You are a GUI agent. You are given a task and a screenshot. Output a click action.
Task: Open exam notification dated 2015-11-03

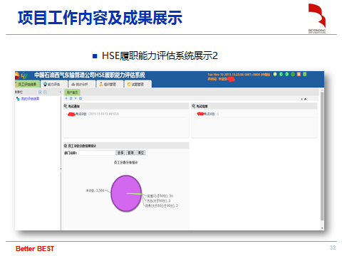(93, 114)
